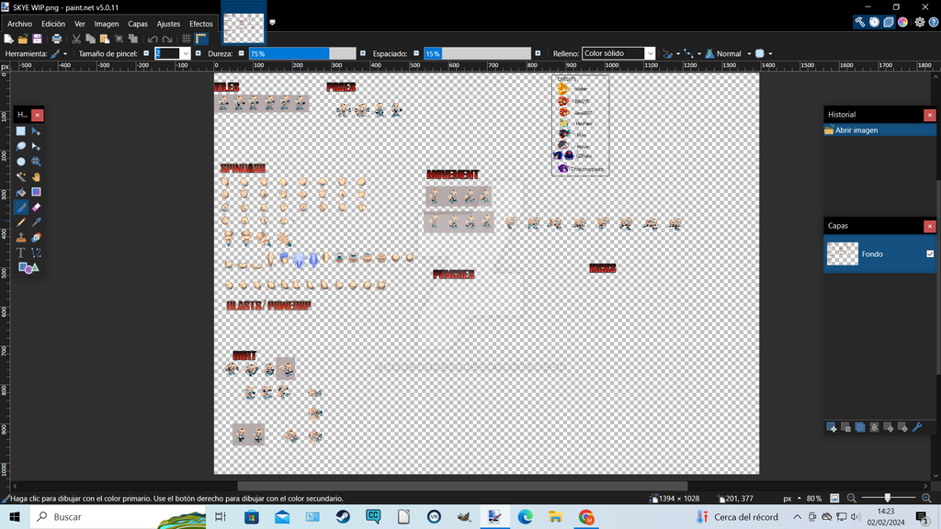941x529 pixels.
Task: Open the Relleno Color sólido dropdown
Action: coord(618,53)
